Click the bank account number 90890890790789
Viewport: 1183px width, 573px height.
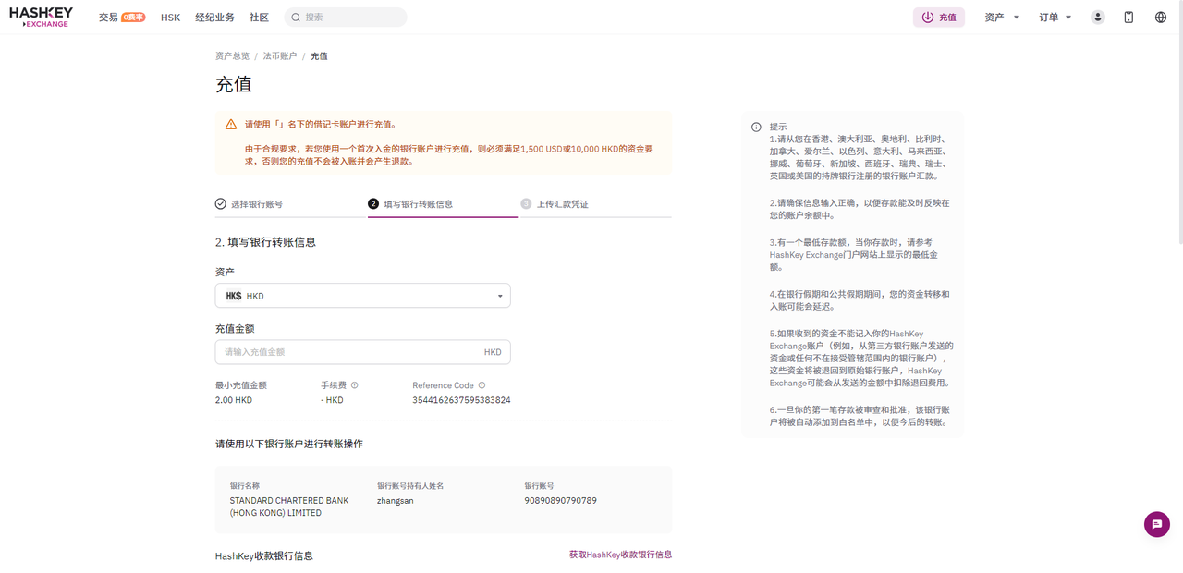point(560,501)
